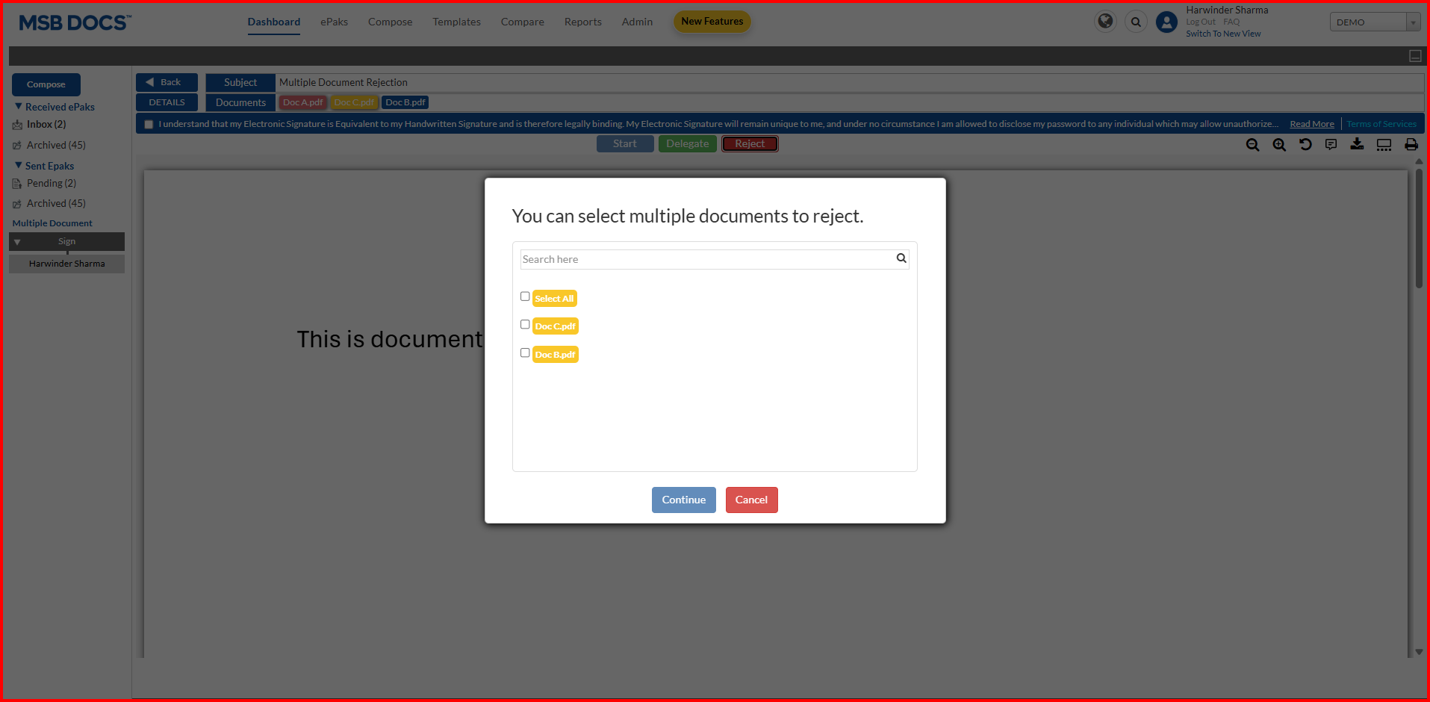The image size is (1430, 702).
Task: Click the Search here input field
Action: pos(706,260)
